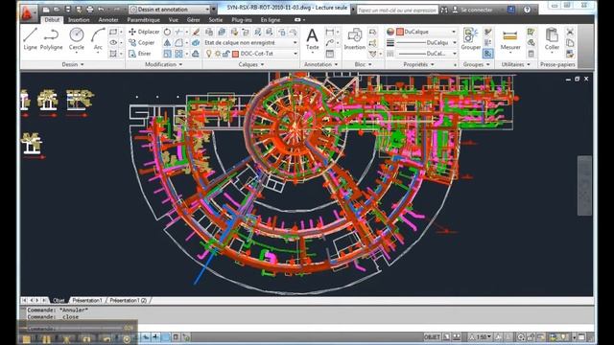Expand the Modification panel

(163, 64)
